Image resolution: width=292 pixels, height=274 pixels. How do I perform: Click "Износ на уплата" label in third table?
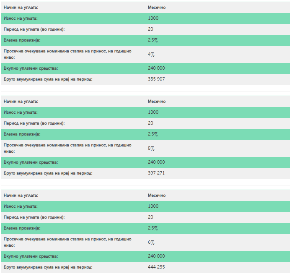pos(21,206)
